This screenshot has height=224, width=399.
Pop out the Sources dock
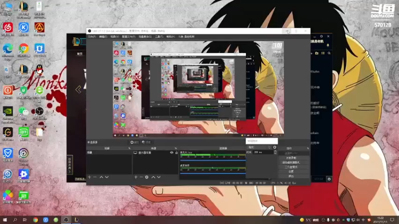(176, 148)
